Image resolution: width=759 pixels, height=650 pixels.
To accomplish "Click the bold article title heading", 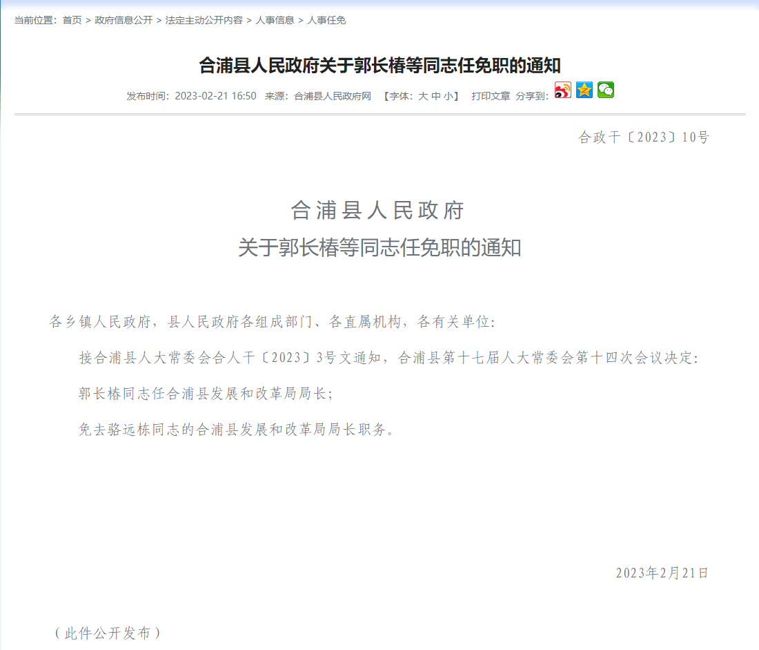I will (379, 66).
